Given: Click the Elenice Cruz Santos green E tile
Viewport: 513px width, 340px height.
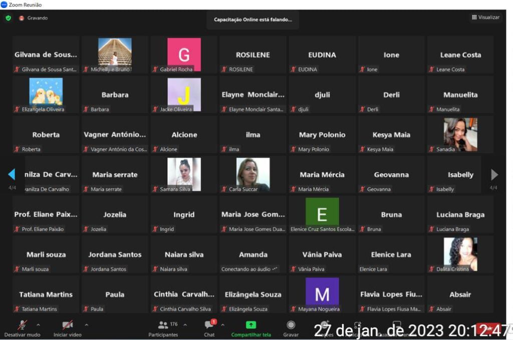Looking at the screenshot, I should [322, 214].
